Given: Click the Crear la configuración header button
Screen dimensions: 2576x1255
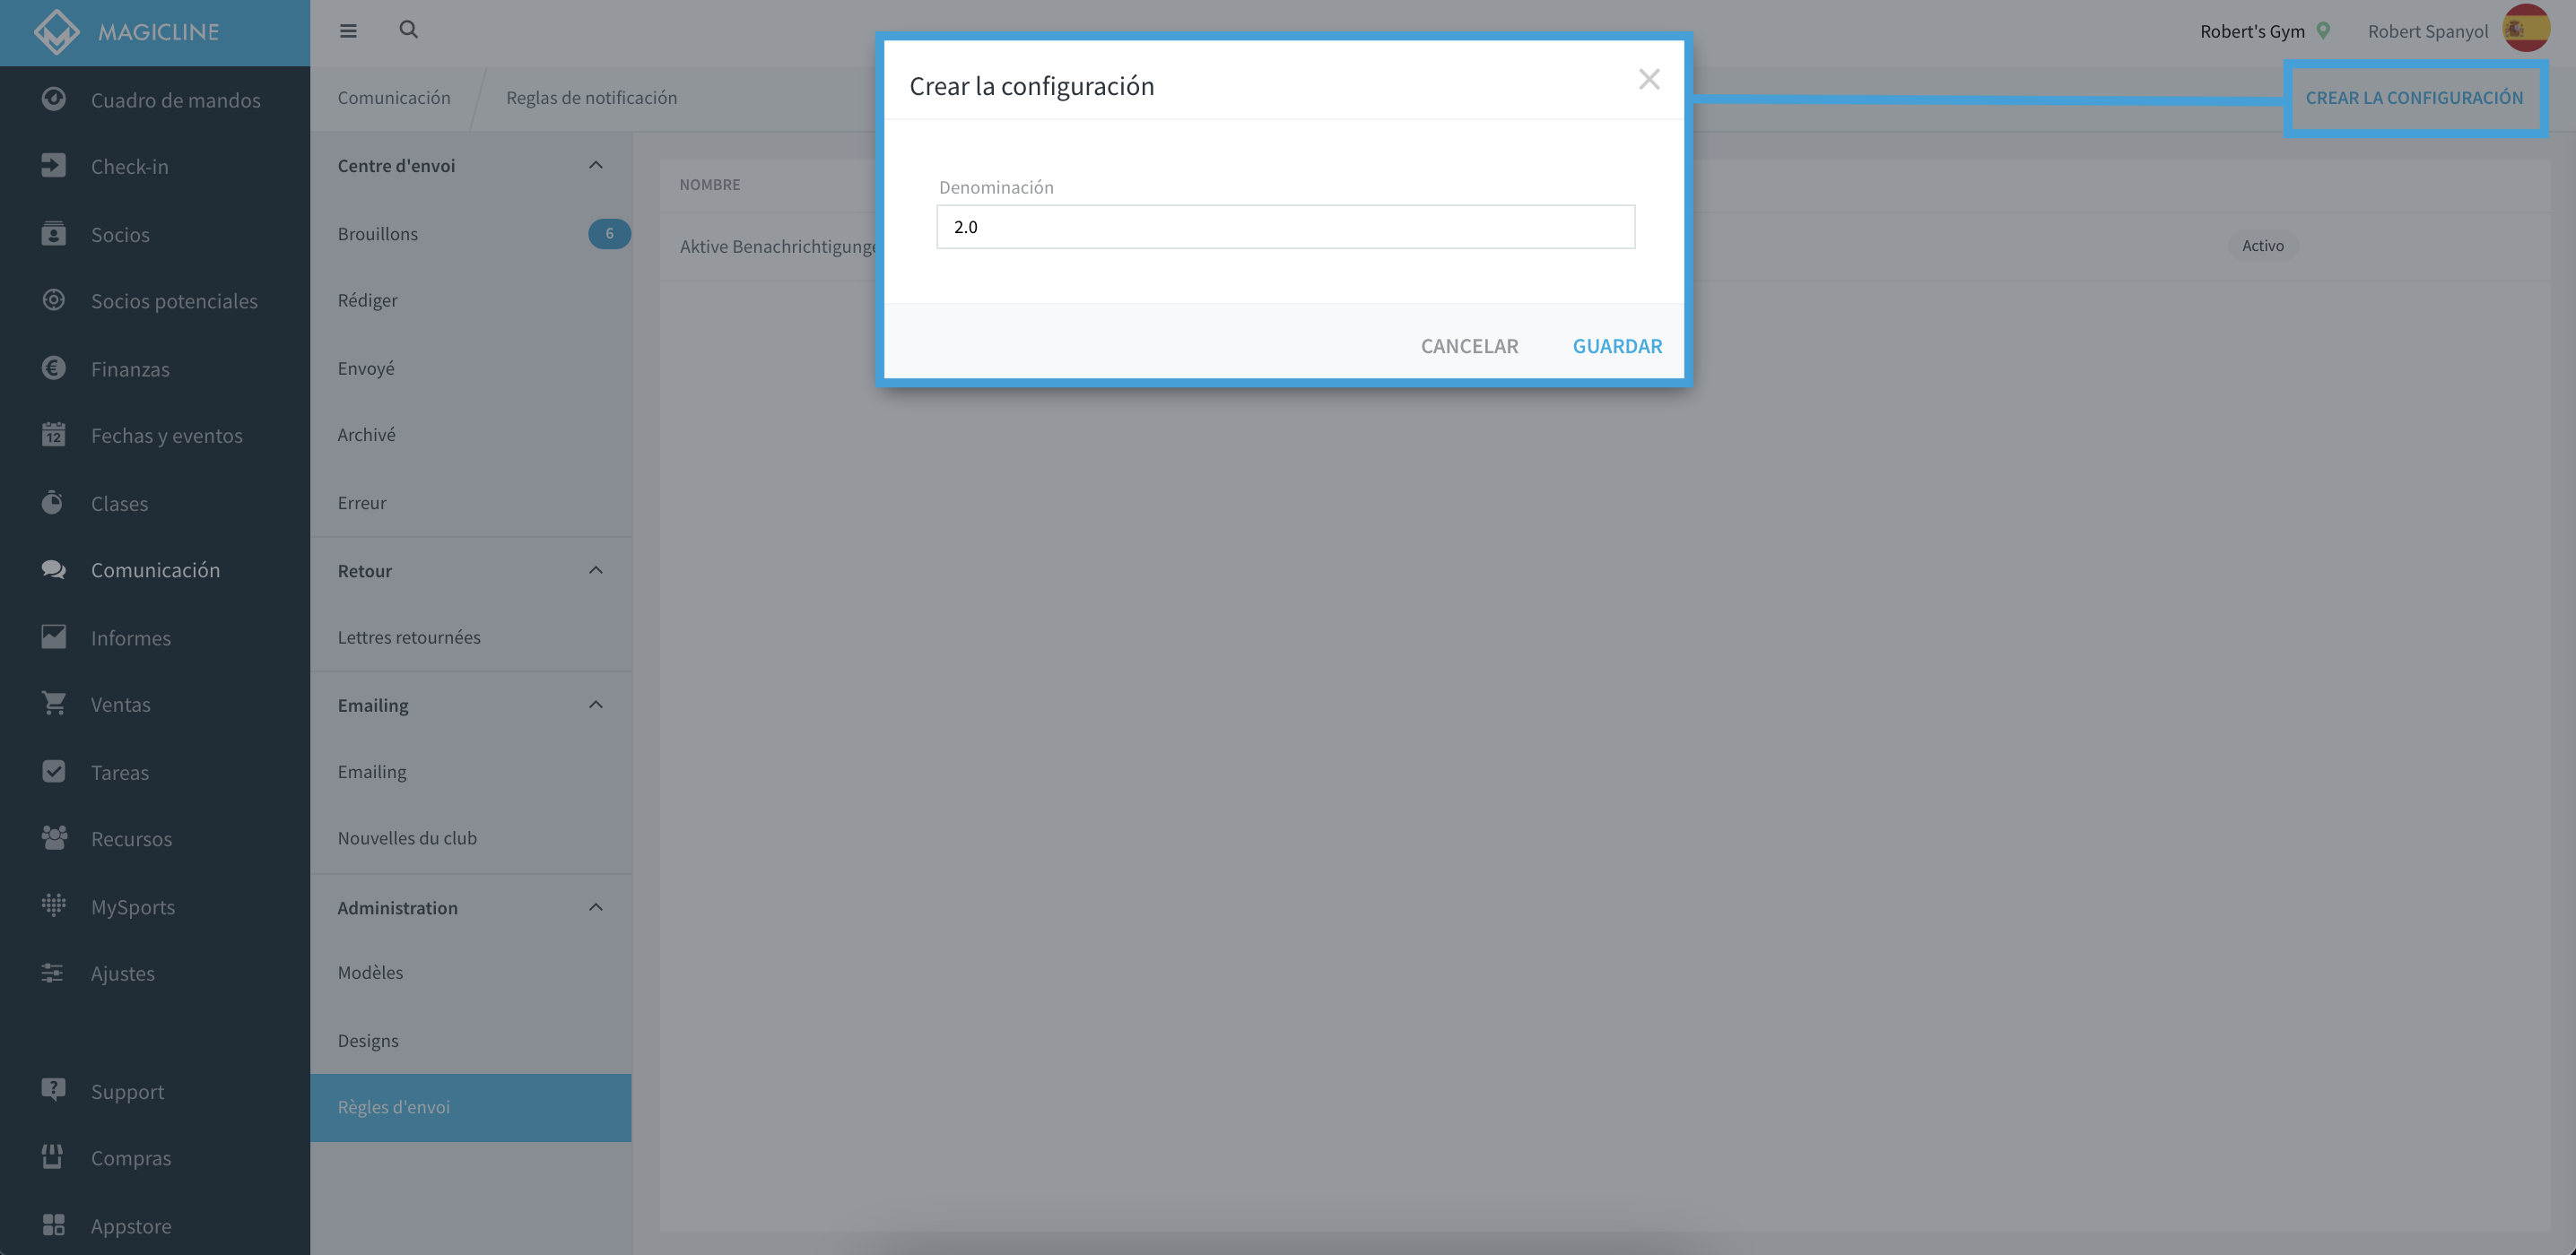Looking at the screenshot, I should 2414,98.
